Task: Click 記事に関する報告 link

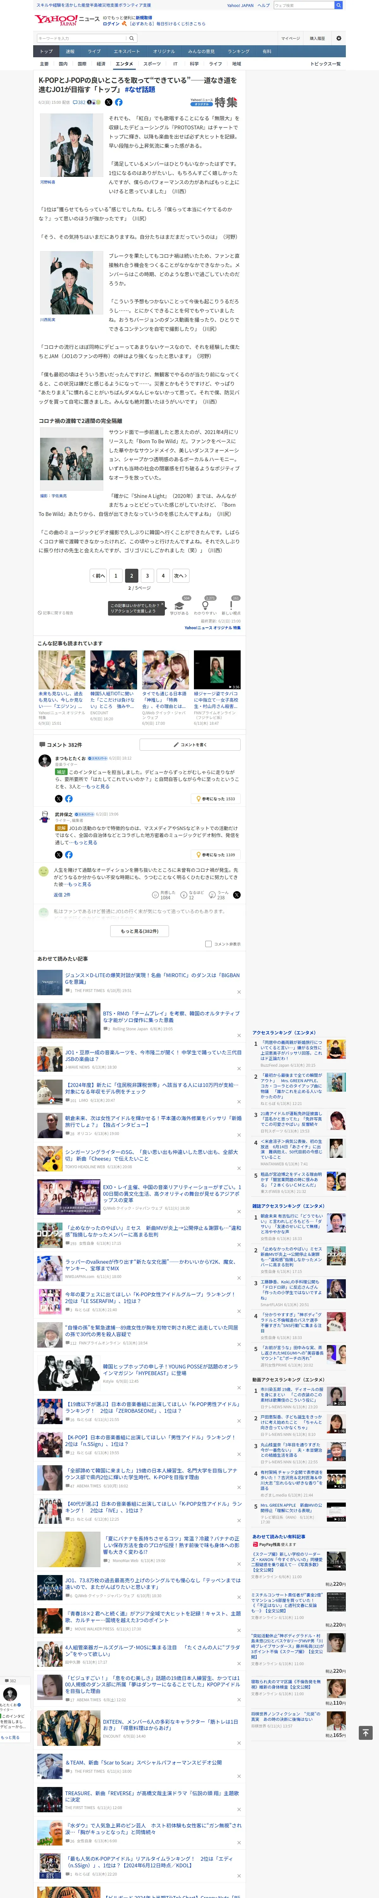Action: [x=56, y=613]
